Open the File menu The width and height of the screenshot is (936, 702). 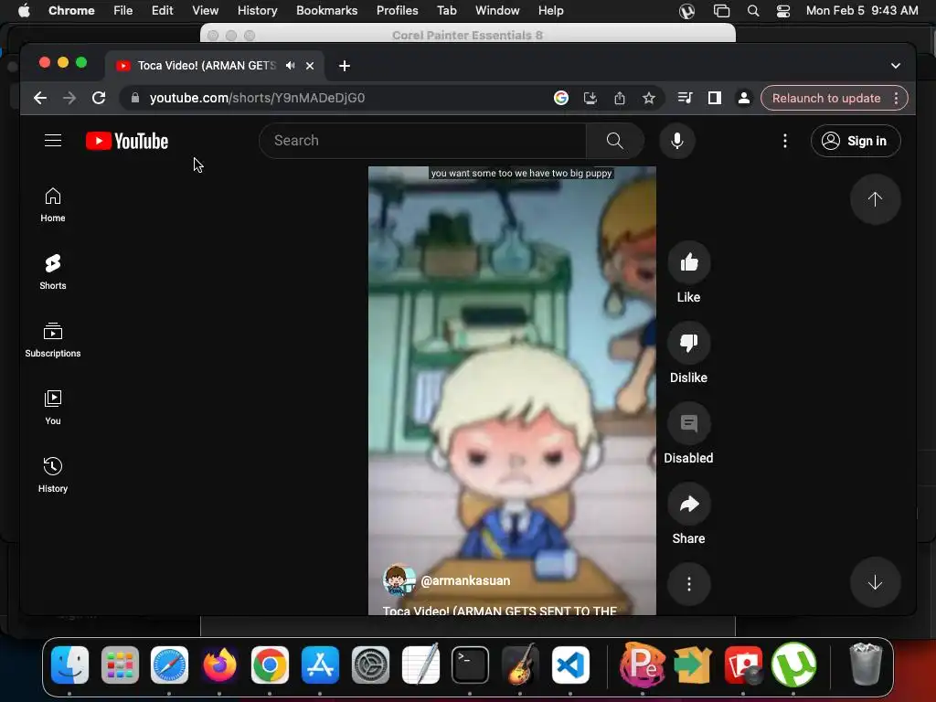pos(123,11)
